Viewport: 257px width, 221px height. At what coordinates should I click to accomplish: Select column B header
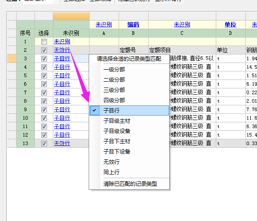coord(133,33)
